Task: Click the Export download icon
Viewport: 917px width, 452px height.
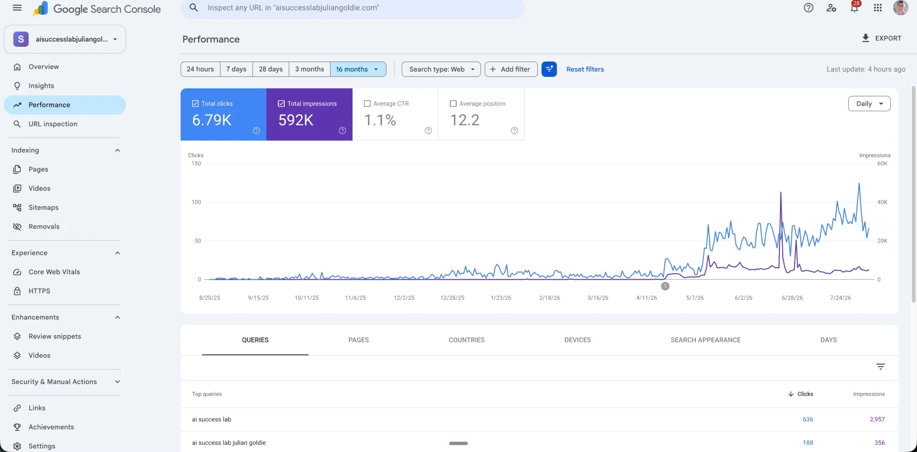Action: [866, 38]
